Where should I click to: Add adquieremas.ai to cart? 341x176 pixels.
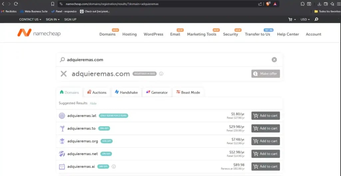[265, 166]
